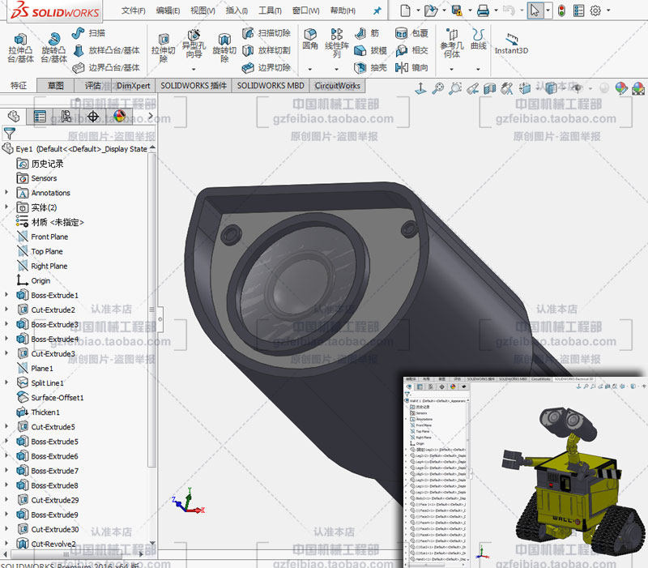
Task: Toggle the Select cursor tool
Action: point(535,11)
